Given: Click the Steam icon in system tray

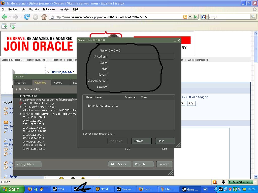Looking at the screenshot, I should pyautogui.click(x=221, y=189).
